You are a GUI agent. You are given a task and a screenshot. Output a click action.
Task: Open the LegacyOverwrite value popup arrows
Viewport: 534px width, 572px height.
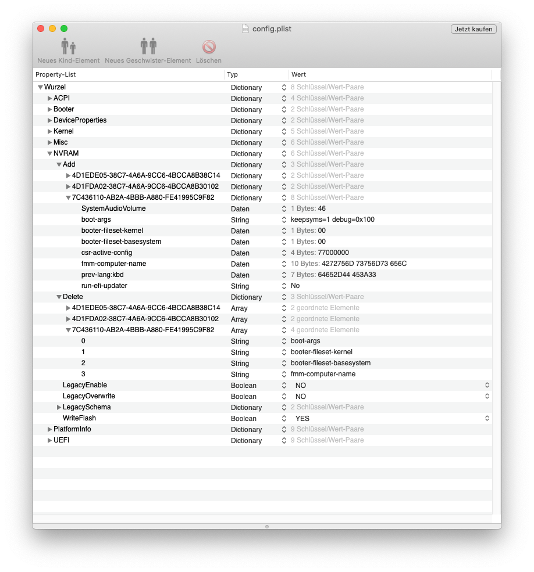tap(487, 396)
